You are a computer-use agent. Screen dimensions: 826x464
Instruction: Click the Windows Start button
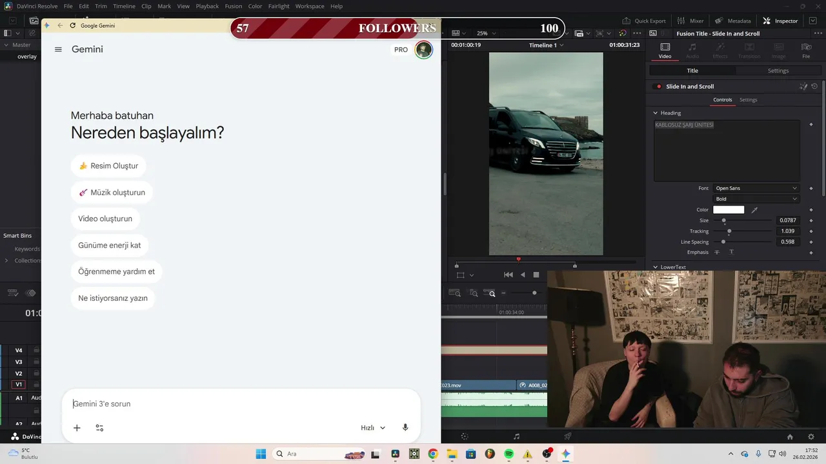261,454
